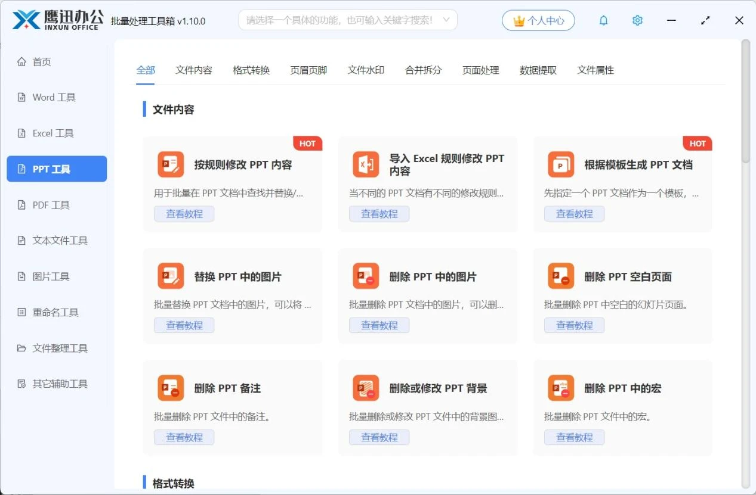
Task: Click the 文本文件工具 sidebar icon
Action: (x=22, y=241)
